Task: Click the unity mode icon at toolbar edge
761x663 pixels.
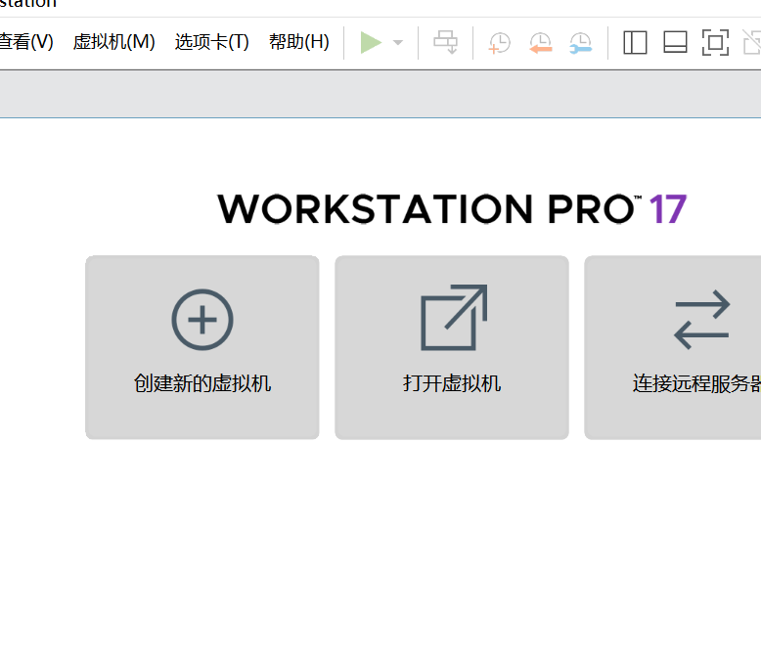Action: 752,43
